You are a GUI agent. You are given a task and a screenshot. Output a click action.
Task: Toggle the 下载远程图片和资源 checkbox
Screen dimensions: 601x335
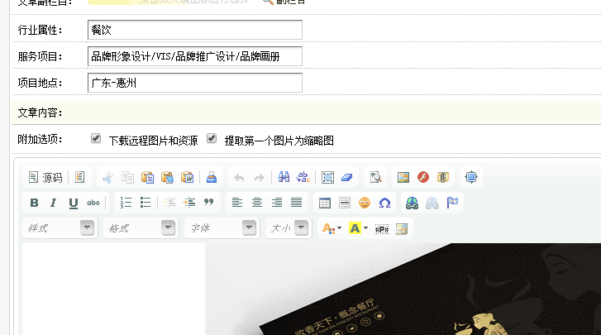(x=96, y=138)
